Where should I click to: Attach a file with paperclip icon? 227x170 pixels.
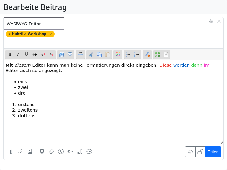point(11,152)
